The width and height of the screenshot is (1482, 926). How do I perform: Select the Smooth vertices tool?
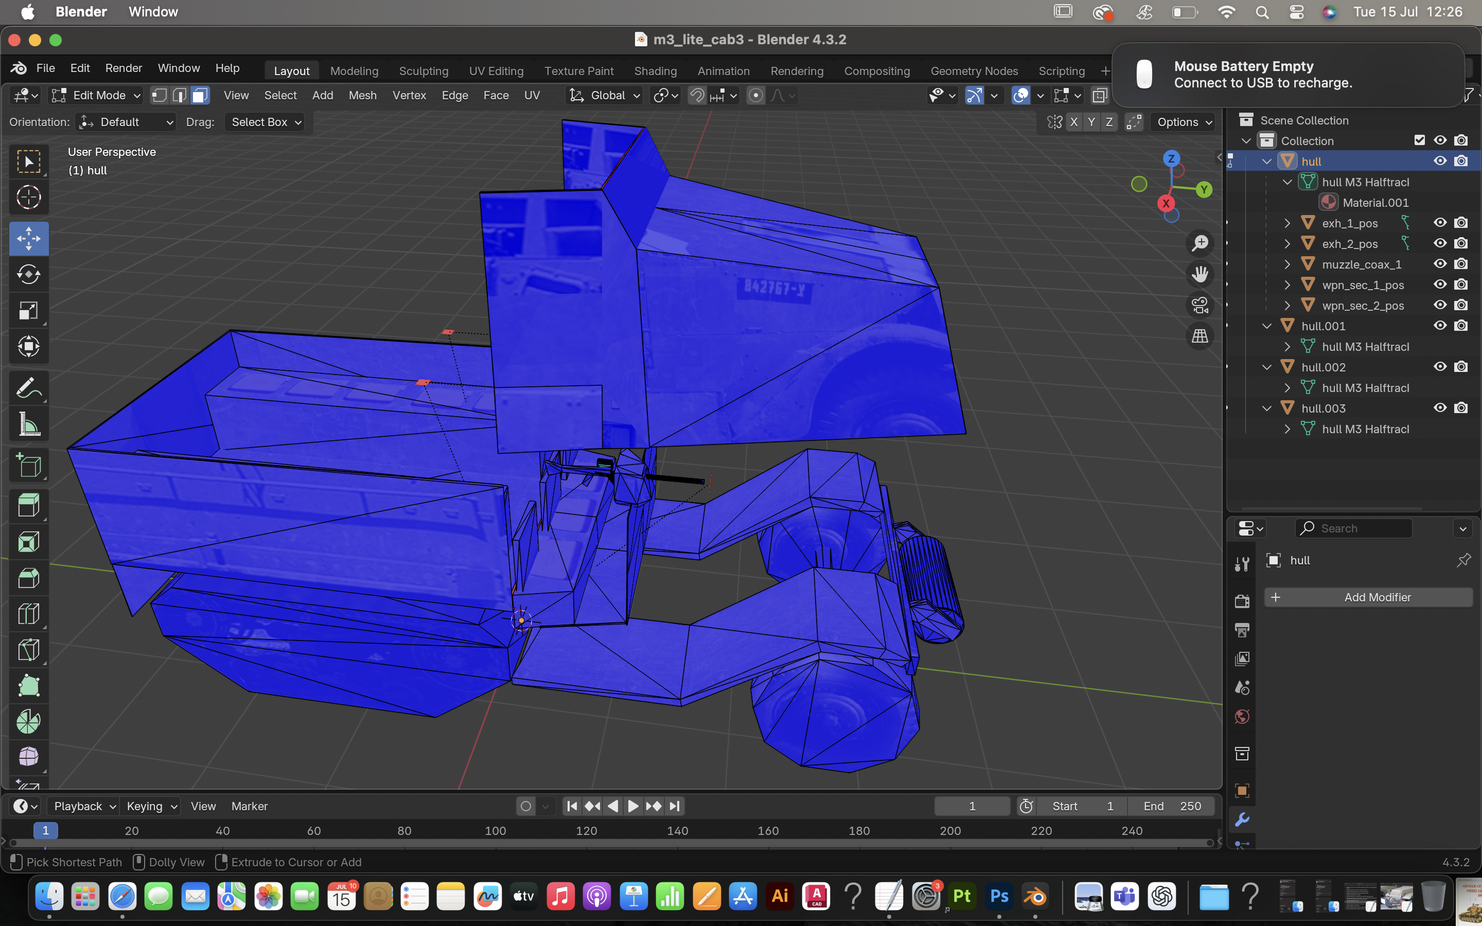click(29, 758)
